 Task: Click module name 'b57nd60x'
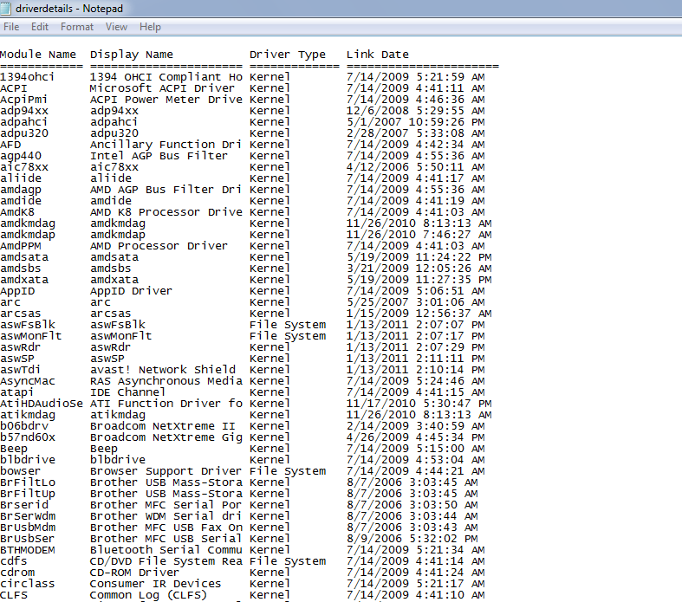[28, 437]
